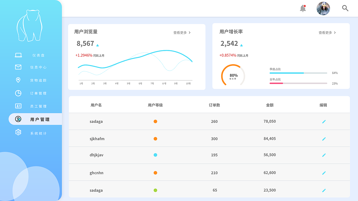This screenshot has height=201, width=358.
Task: Click the 用户管理 user icon
Action: pos(18,119)
